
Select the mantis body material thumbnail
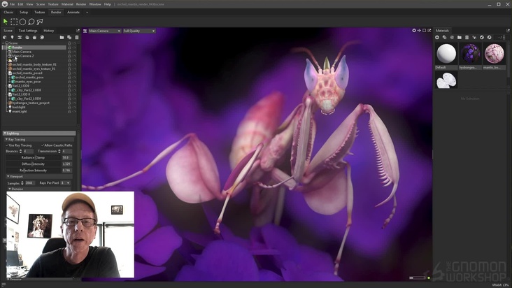click(x=494, y=54)
